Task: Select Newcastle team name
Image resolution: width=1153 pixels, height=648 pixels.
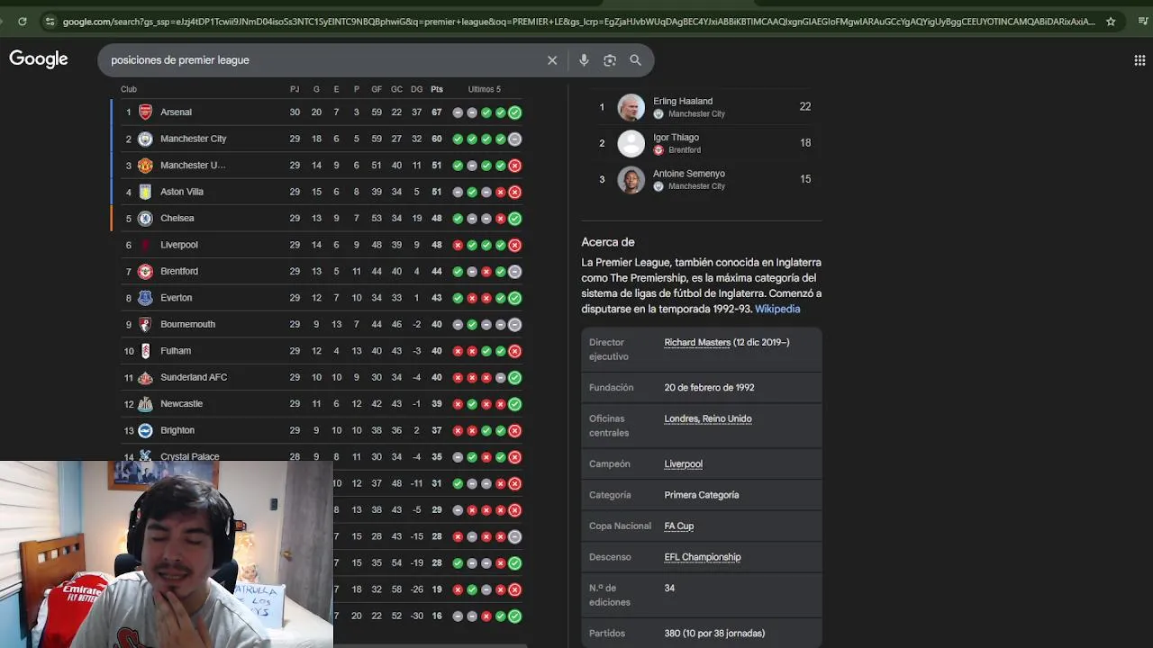Action: pos(181,404)
